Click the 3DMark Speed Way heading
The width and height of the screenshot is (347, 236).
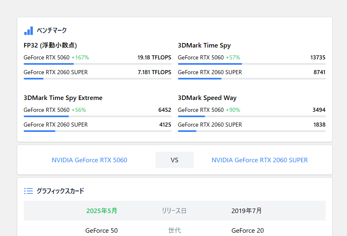[x=207, y=98]
